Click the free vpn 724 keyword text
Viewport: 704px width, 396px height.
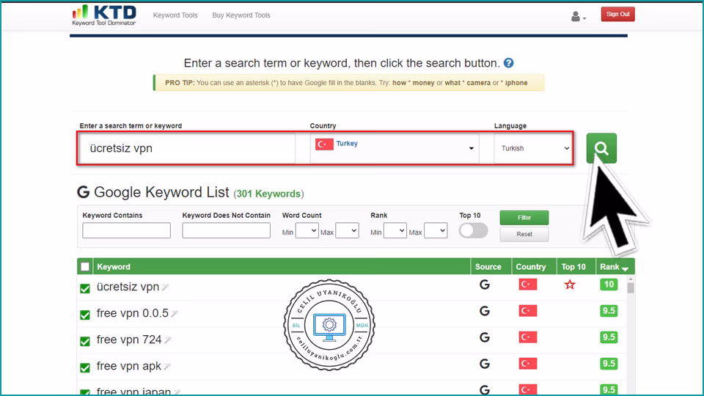(x=129, y=340)
